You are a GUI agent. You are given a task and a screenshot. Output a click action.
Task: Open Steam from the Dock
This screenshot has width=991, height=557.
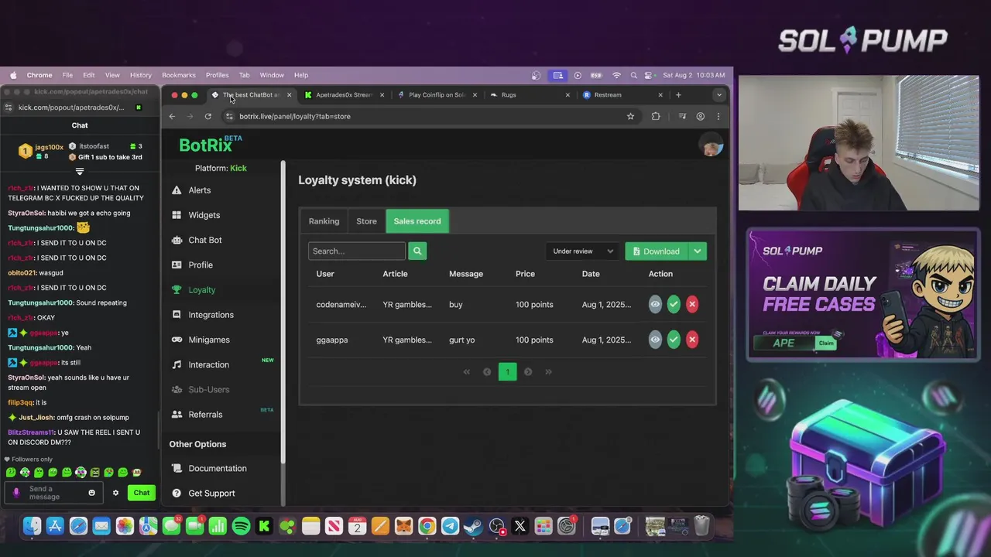[x=473, y=527]
